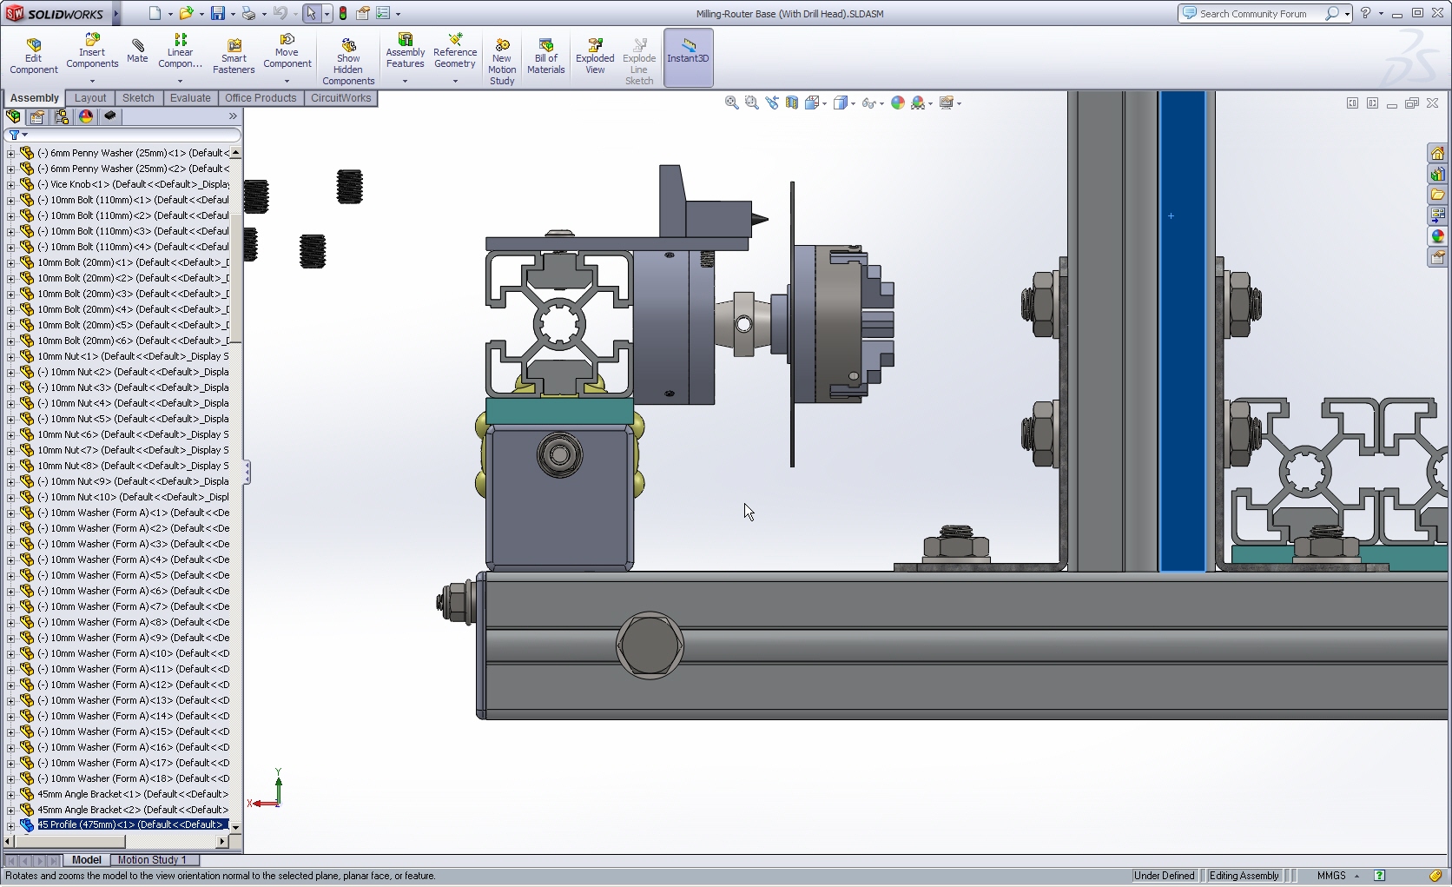This screenshot has width=1452, height=887.
Task: Click the Search Community Forum field
Action: (x=1253, y=14)
